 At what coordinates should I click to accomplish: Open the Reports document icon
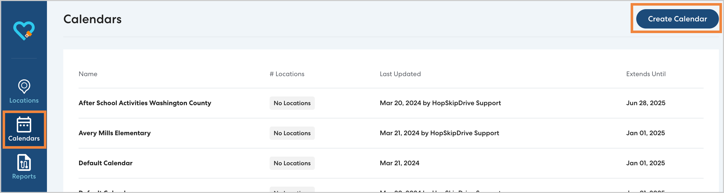tap(24, 162)
